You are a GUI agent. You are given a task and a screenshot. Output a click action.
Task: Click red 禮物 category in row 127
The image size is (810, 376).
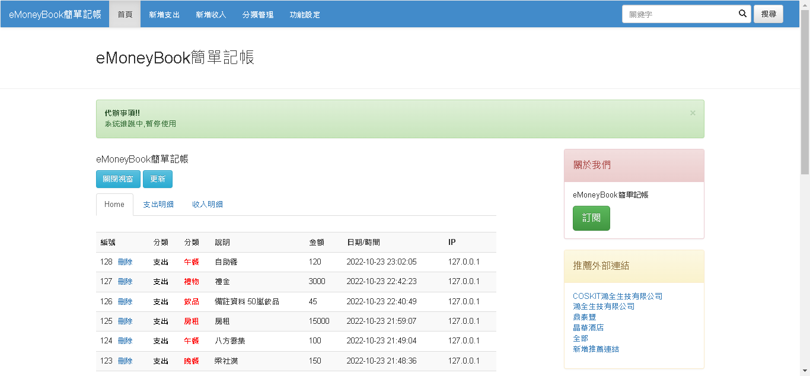tap(192, 282)
